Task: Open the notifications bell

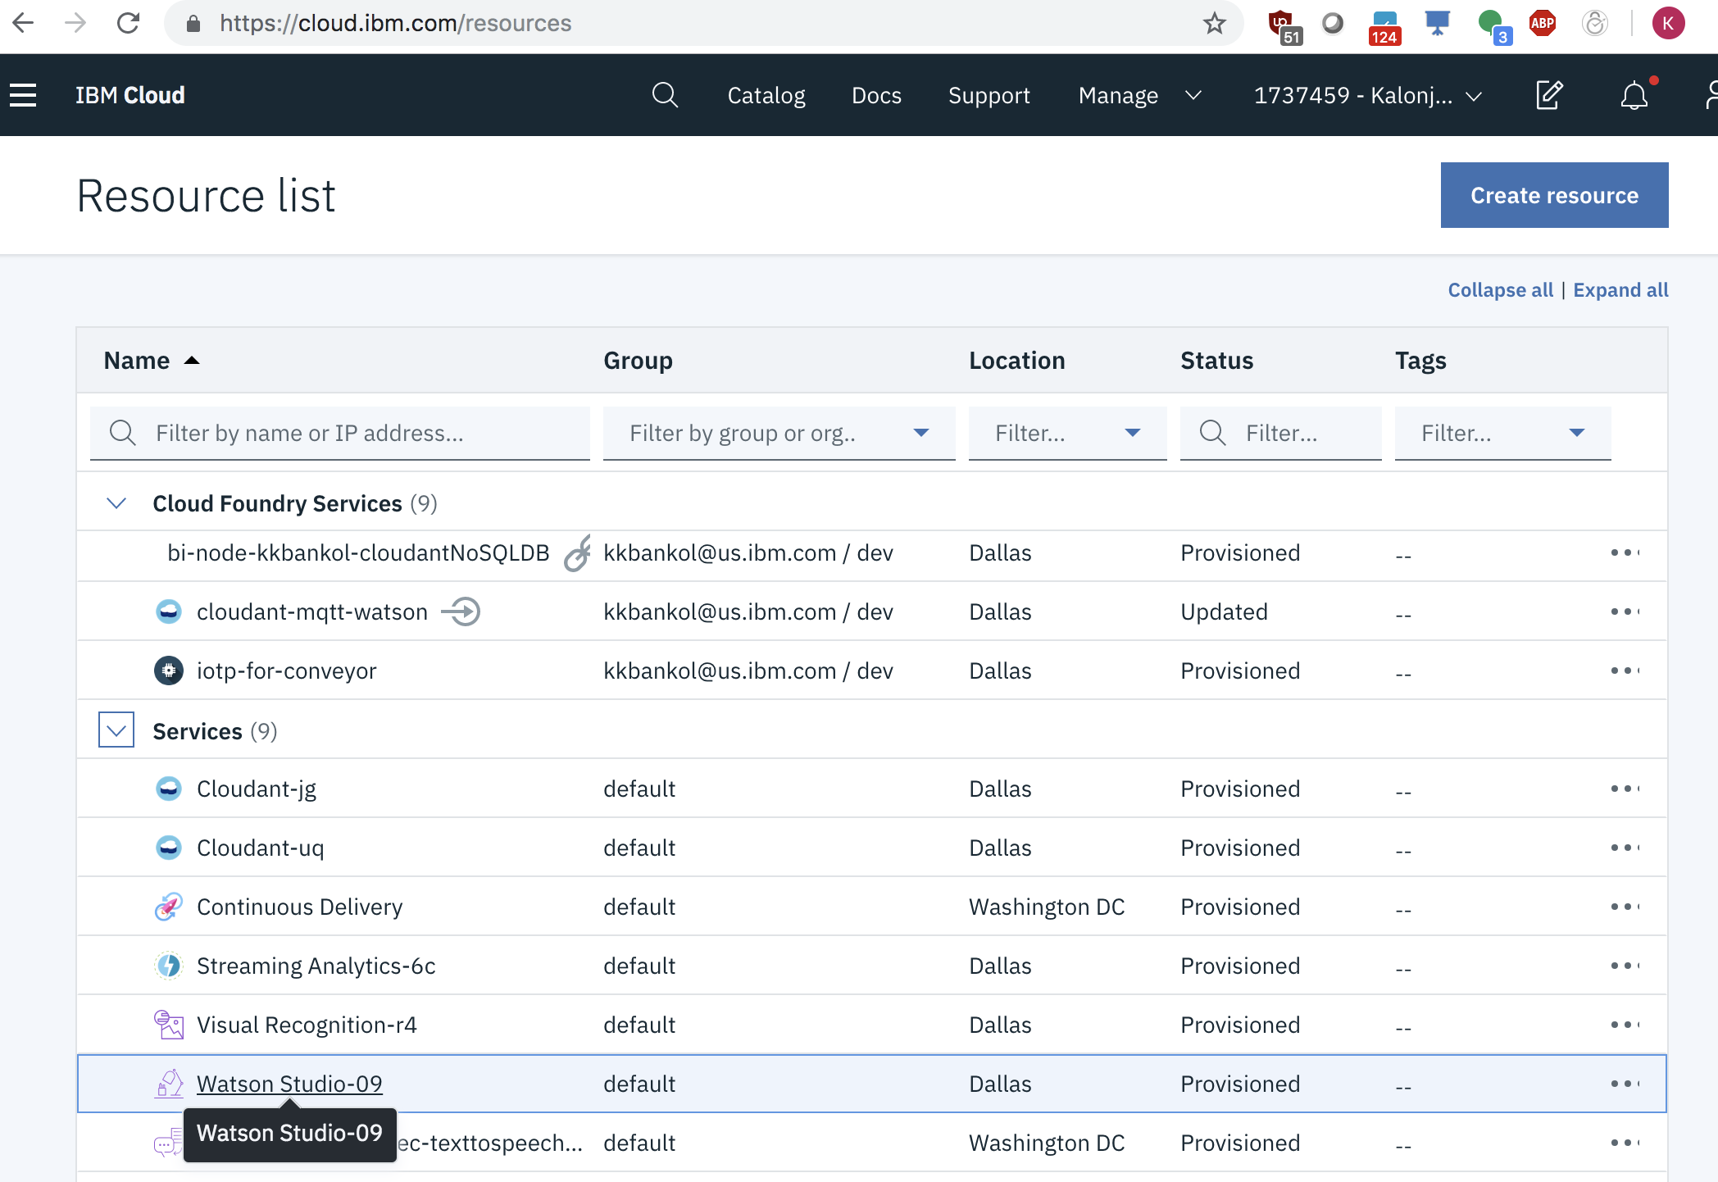Action: (1634, 95)
